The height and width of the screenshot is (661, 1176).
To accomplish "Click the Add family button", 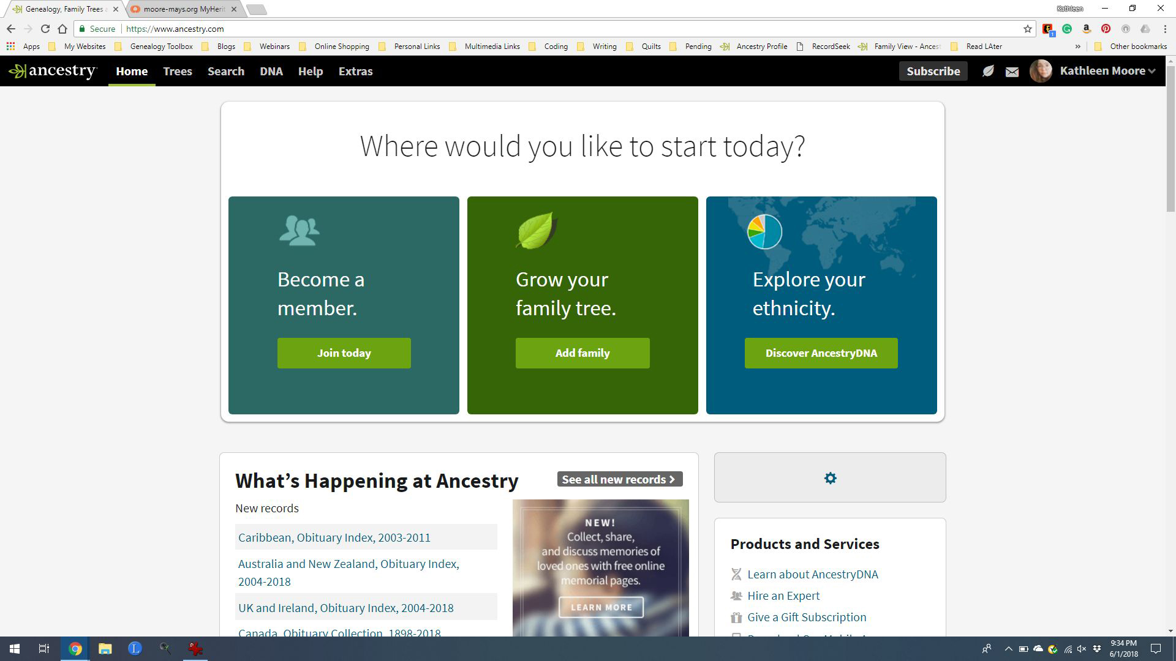I will [x=582, y=353].
